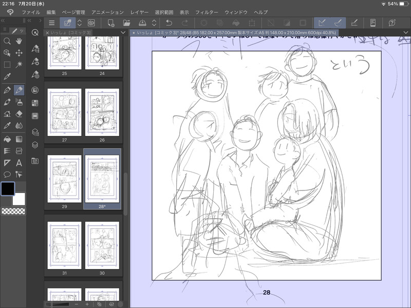The width and height of the screenshot is (411, 308).
Task: Open the 編集 menu
Action: [x=51, y=12]
